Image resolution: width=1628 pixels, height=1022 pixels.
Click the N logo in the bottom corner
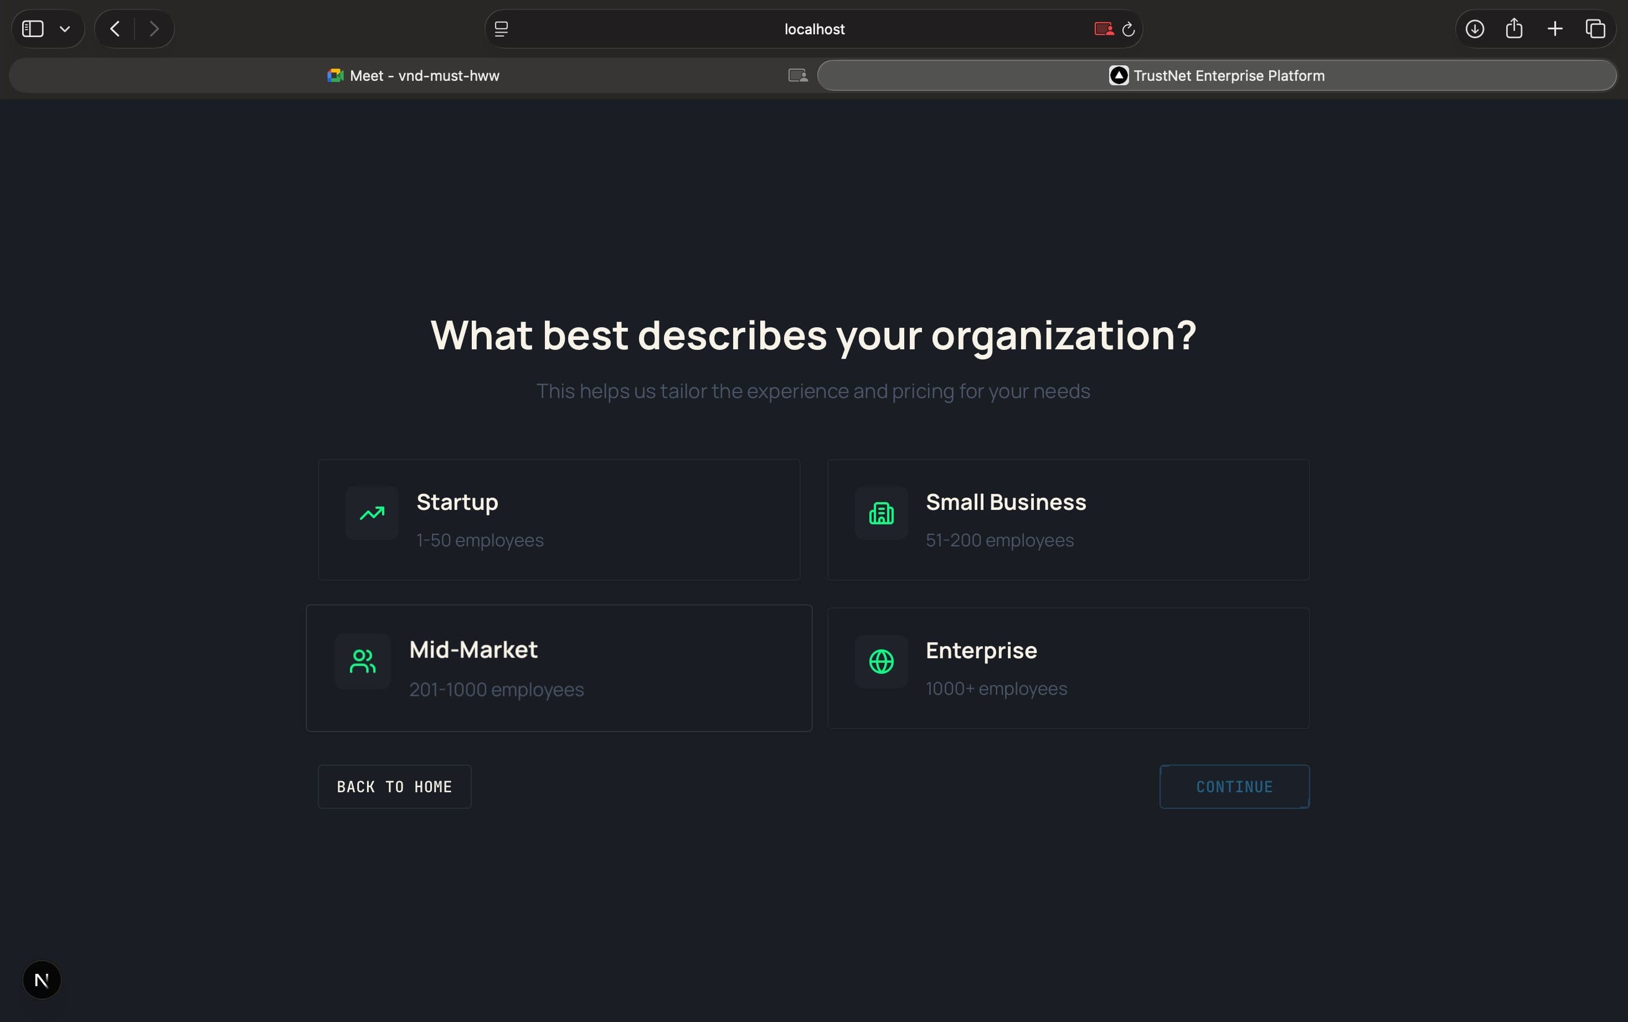coord(41,979)
